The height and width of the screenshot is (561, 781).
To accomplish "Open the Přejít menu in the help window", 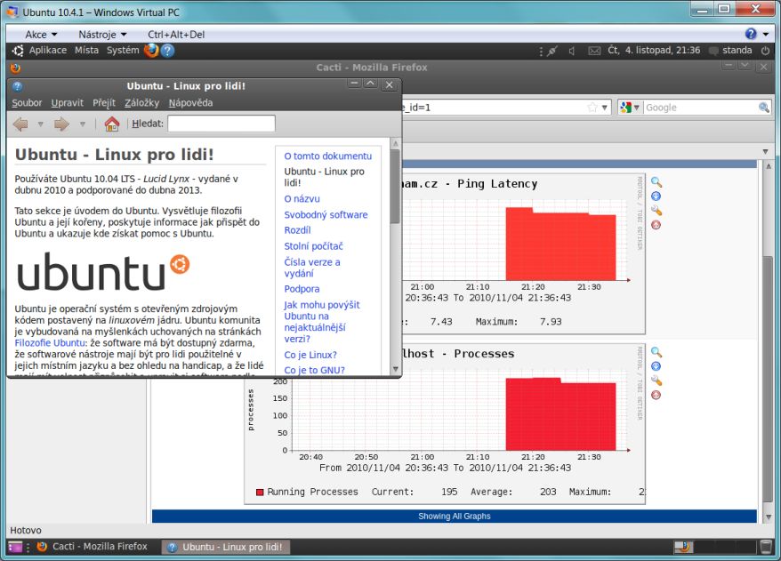I will point(104,102).
